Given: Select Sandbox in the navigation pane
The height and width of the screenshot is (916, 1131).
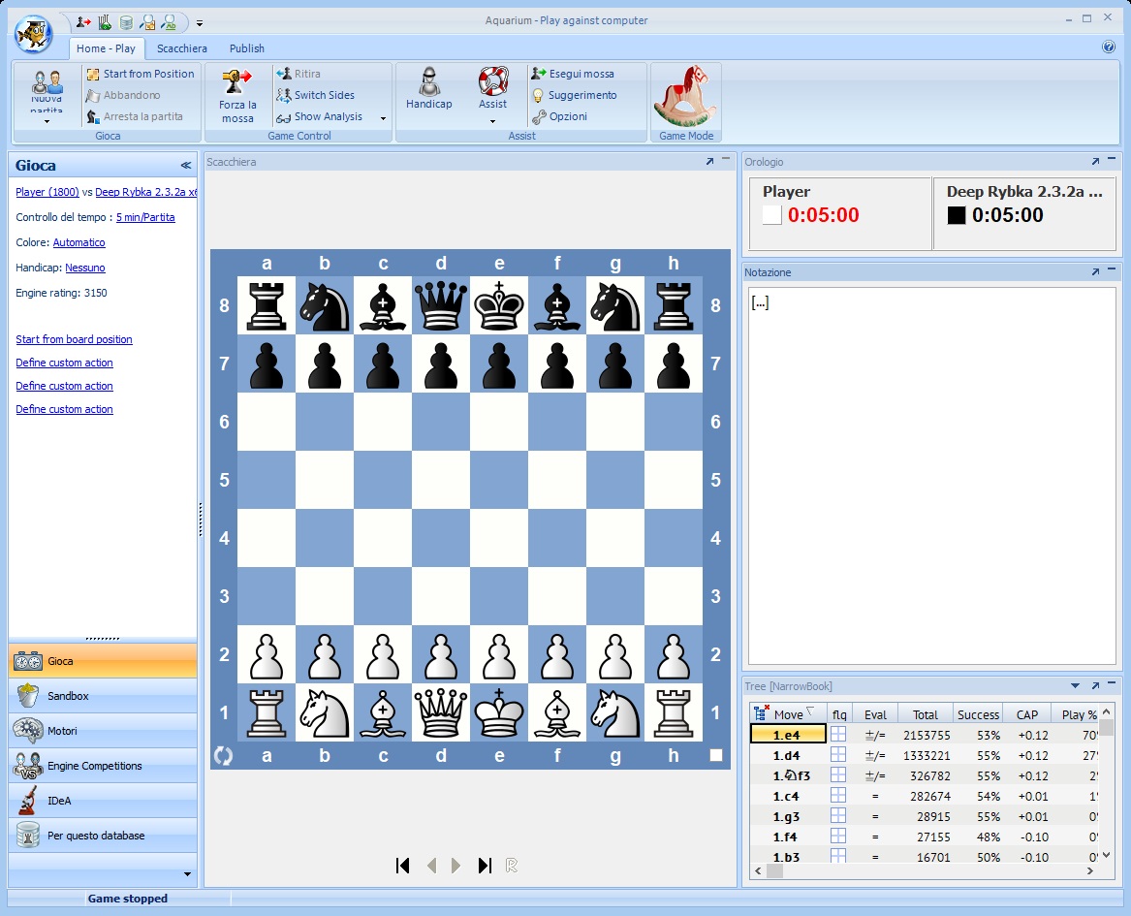Looking at the screenshot, I should 103,696.
